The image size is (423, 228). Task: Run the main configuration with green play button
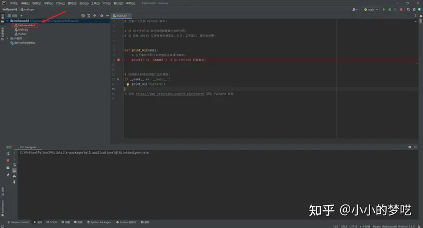[x=384, y=9]
